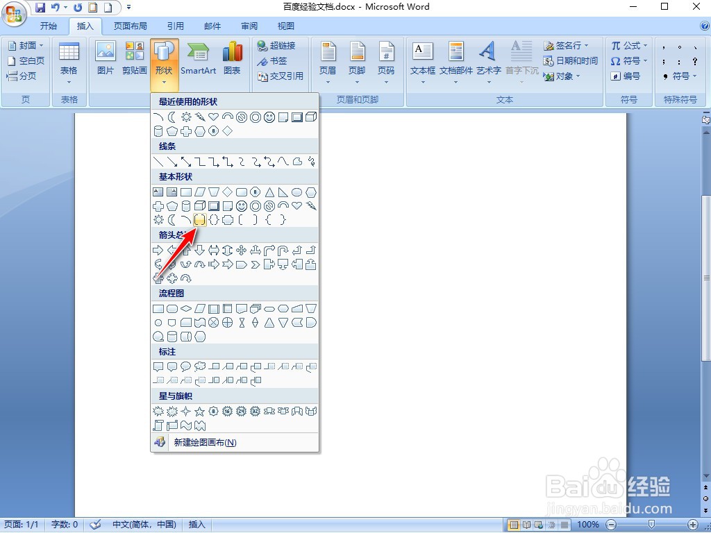Open the Cover Page (封面) dropdown
711x533 pixels.
click(26, 45)
